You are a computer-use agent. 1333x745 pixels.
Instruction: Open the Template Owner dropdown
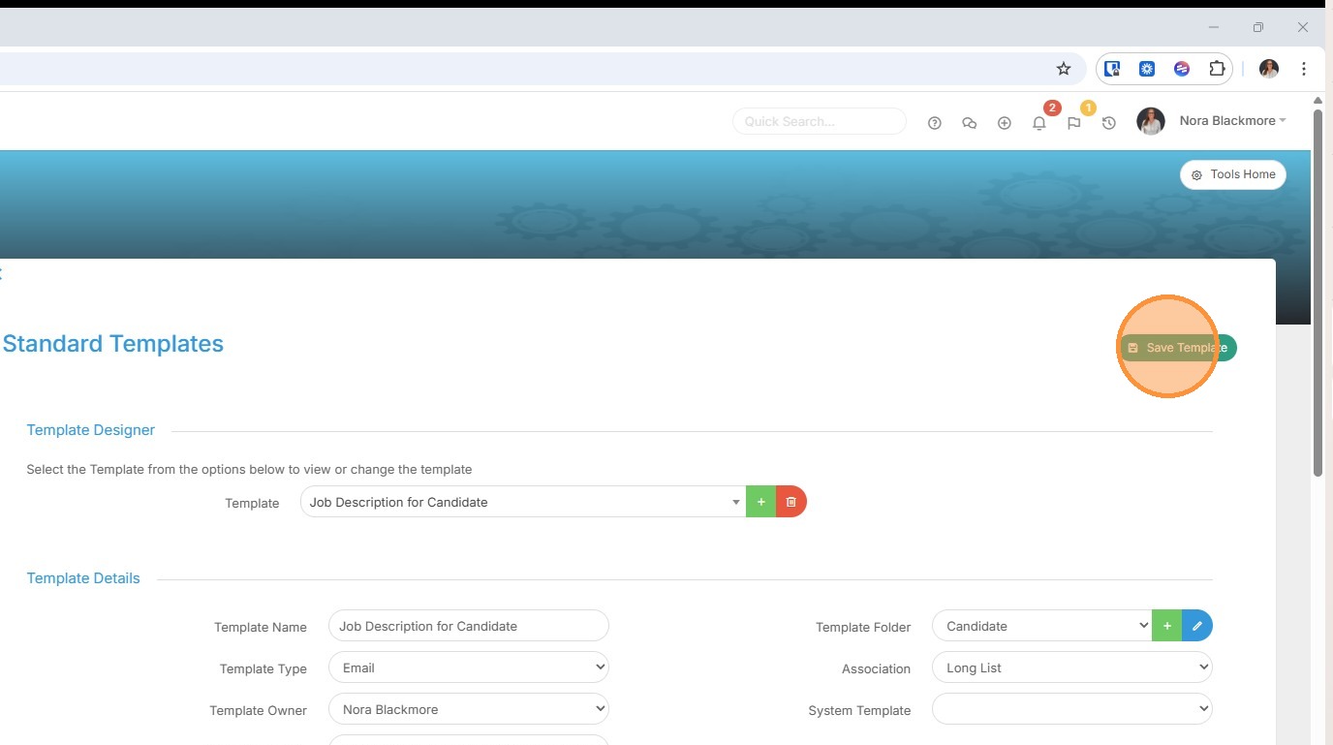coord(469,709)
